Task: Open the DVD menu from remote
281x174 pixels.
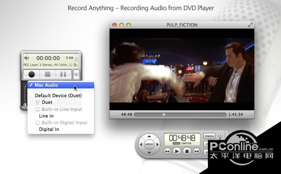Action: pos(209,136)
